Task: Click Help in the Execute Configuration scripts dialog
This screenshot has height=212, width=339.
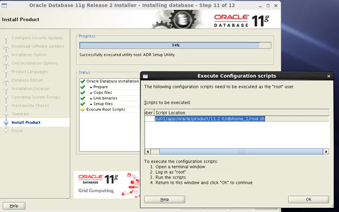Action: pyautogui.click(x=164, y=199)
